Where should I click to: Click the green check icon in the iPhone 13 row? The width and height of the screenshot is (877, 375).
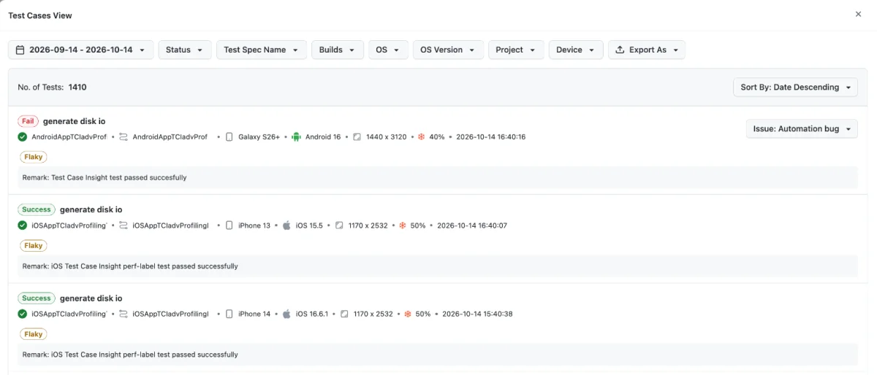23,225
